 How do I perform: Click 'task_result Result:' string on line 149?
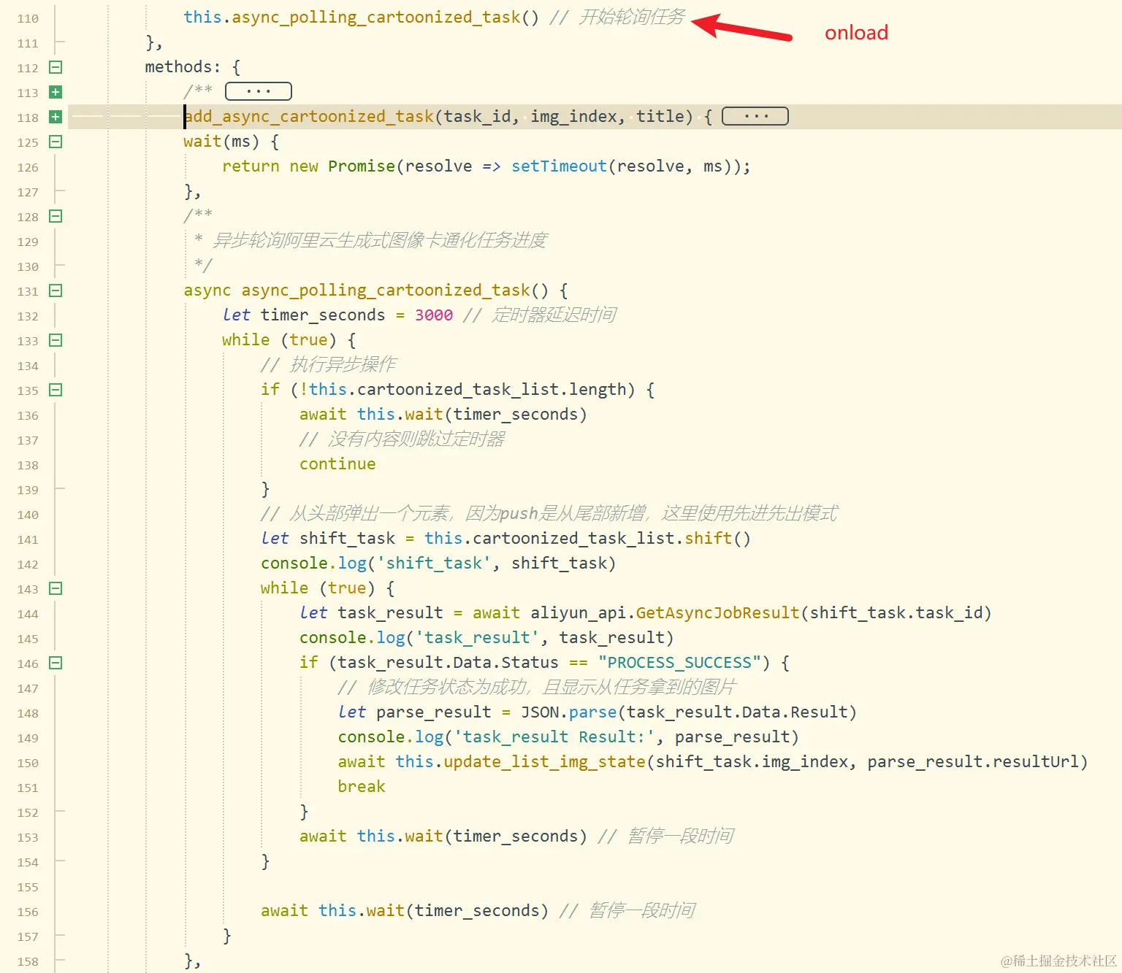pos(554,737)
